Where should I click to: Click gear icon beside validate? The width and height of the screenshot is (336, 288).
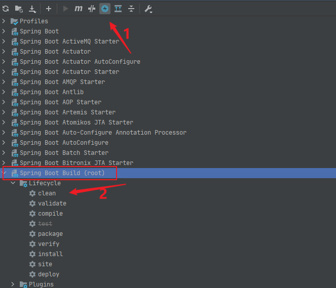tap(32, 203)
